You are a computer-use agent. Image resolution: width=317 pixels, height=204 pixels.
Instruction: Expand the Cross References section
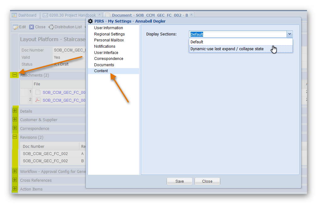(x=15, y=180)
